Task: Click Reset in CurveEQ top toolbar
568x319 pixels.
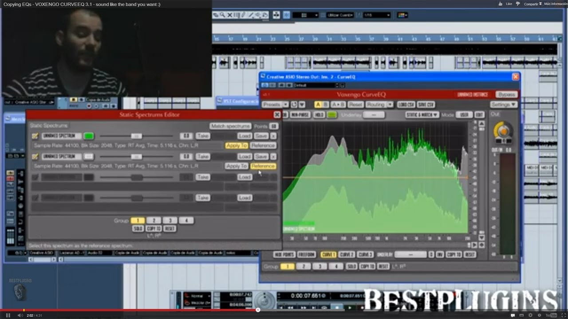Action: (x=355, y=105)
